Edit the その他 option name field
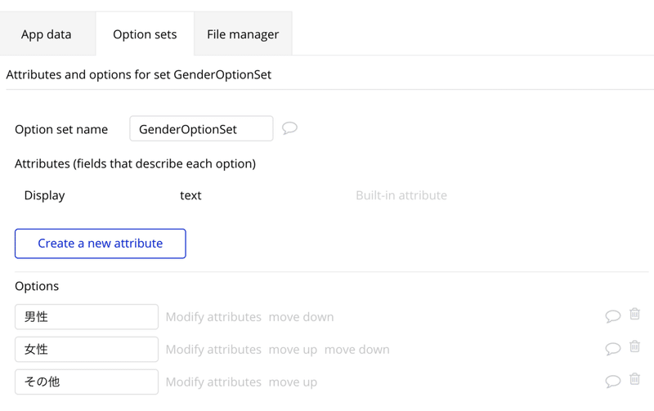Viewport: 654px width, 411px height. (x=87, y=382)
